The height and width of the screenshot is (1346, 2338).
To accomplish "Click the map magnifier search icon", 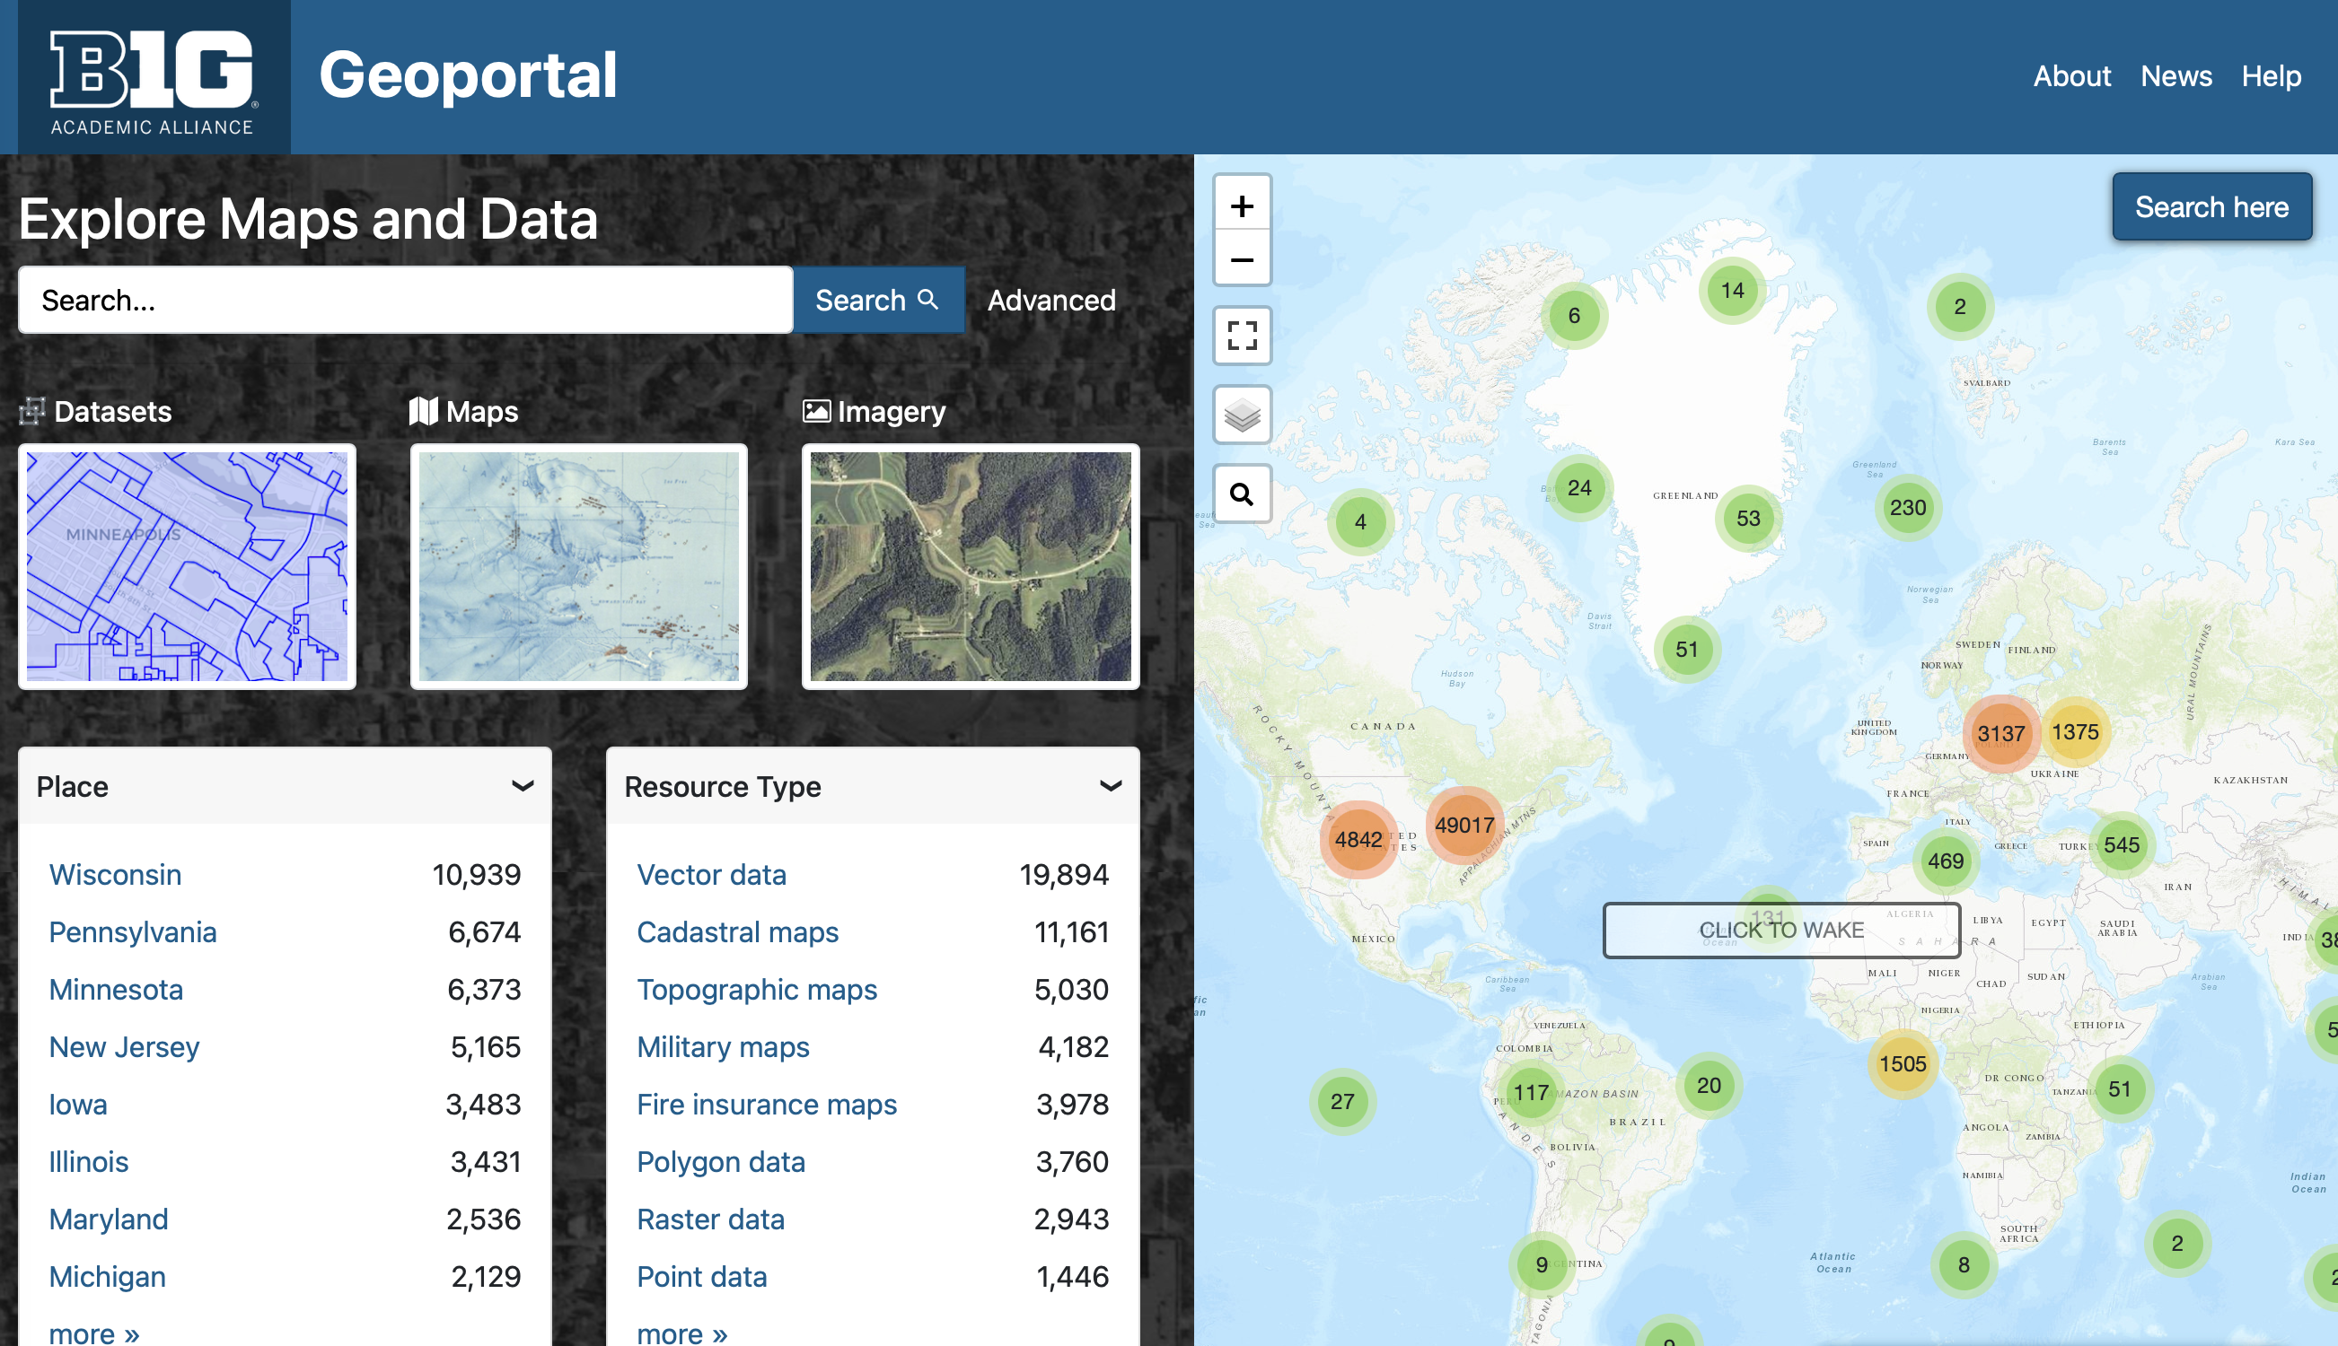I will [x=1242, y=494].
